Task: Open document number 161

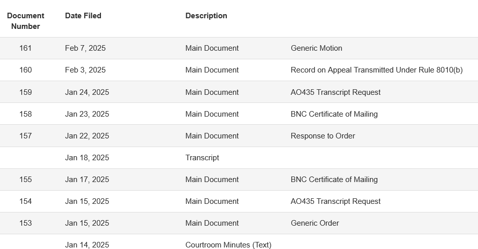Action: pos(25,48)
